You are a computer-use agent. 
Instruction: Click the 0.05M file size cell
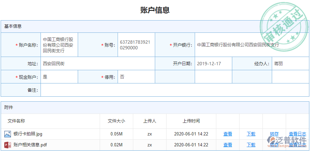point(116,134)
